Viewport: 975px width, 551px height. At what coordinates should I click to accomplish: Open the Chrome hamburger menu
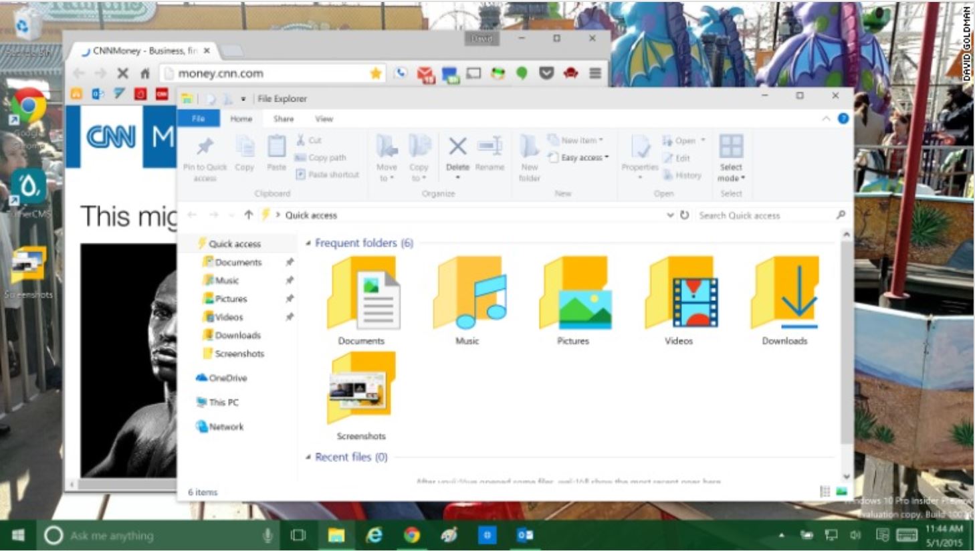click(x=594, y=74)
